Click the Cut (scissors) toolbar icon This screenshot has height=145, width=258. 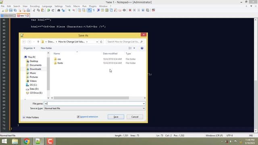(x=34, y=10)
